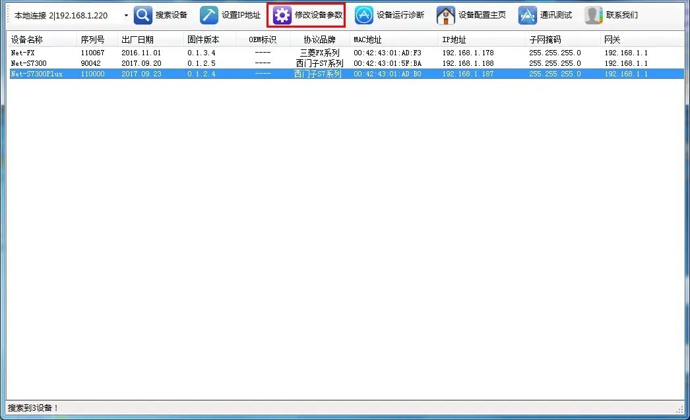Open the 本地连接 2 network adapter dropdown
This screenshot has width=690, height=420.
tap(126, 15)
